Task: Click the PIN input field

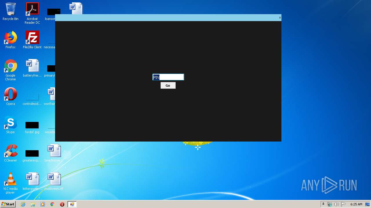Action: point(168,77)
